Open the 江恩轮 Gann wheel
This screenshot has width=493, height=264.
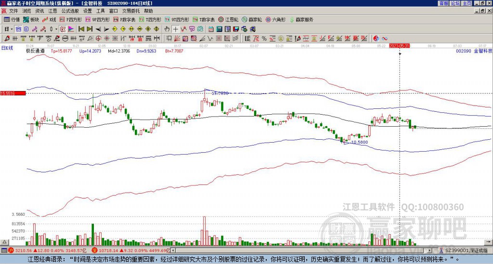[x=228, y=19]
